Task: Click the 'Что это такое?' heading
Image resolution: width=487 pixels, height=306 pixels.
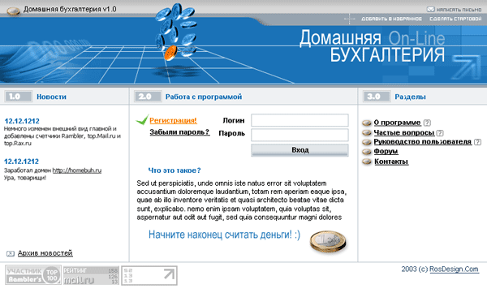Action: click(x=175, y=170)
